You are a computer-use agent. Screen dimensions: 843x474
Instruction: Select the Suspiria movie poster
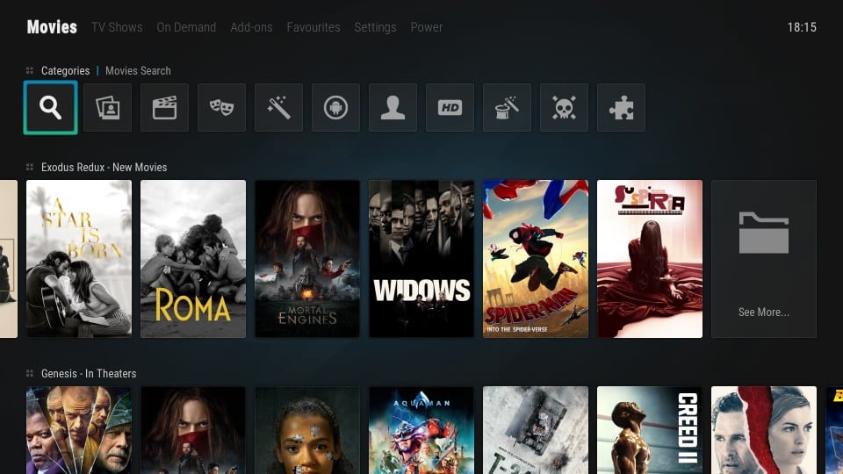[x=650, y=259]
